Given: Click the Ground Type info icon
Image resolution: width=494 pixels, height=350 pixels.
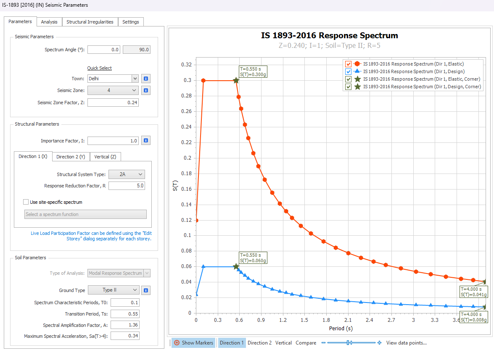Looking at the screenshot, I should pos(146,290).
